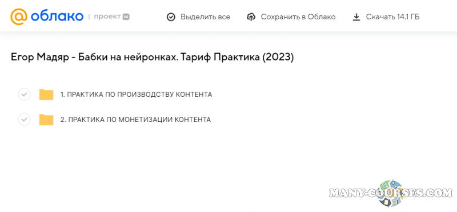Click the yellow folder icon for МОНЕТИЗАЦИИ КОНТЕНТА
The height and width of the screenshot is (212, 457).
coord(46,120)
